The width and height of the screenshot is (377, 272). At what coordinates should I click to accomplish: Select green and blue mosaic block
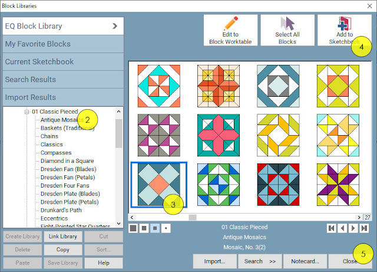click(x=219, y=185)
